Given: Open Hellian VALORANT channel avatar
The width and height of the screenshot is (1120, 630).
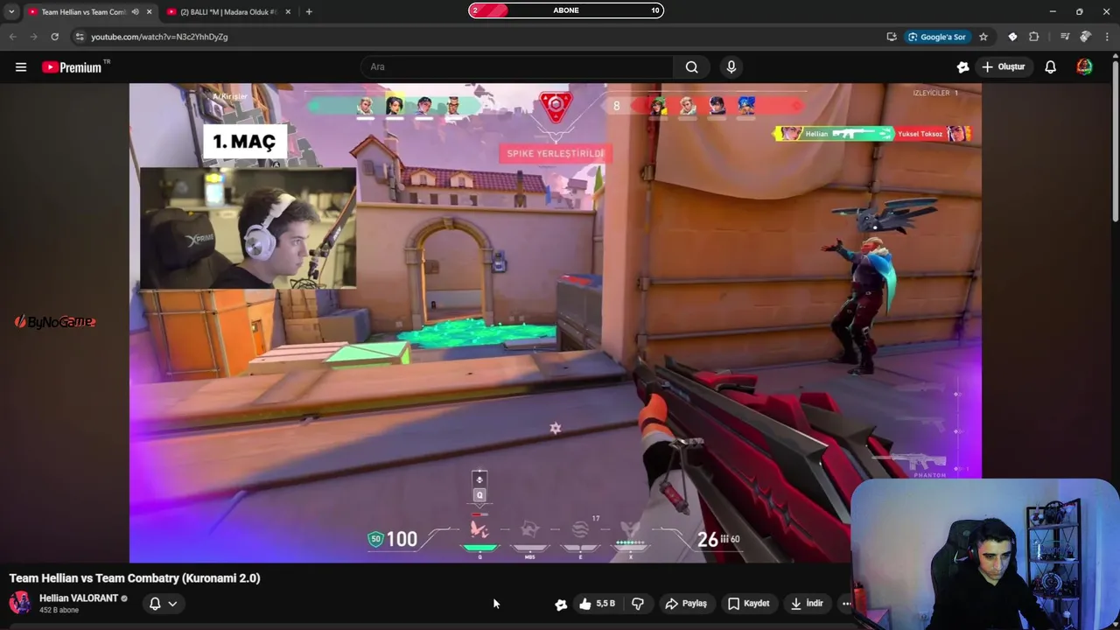Looking at the screenshot, I should pos(20,603).
